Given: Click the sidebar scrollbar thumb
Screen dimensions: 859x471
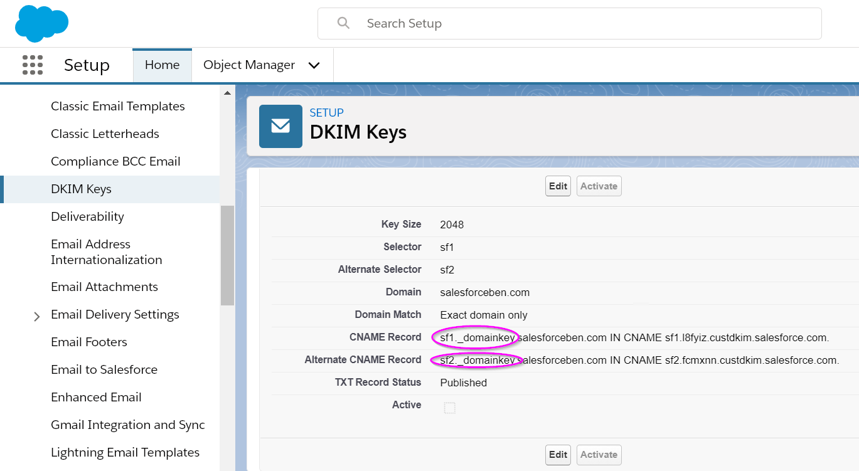Looking at the screenshot, I should point(227,255).
